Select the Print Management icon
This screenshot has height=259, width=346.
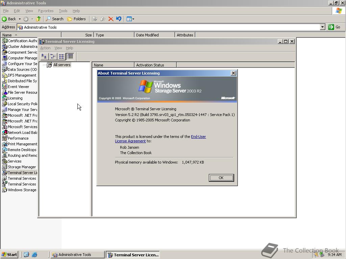pos(5,144)
